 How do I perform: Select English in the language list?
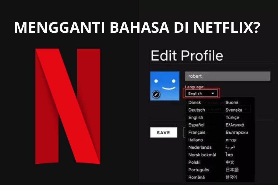click(x=195, y=118)
